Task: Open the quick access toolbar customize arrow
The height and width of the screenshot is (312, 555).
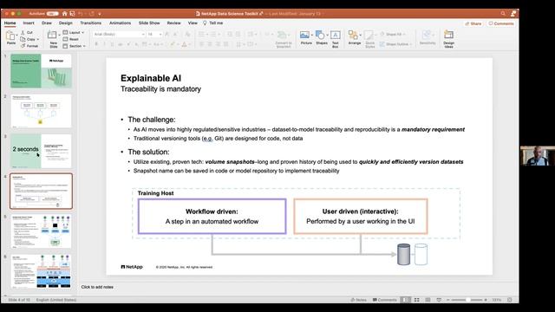Action: click(x=100, y=14)
